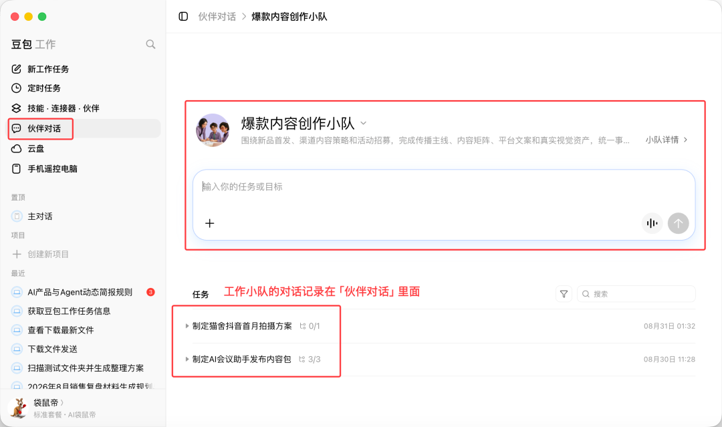Click timestamp 08月31日 01:32

tap(669, 326)
